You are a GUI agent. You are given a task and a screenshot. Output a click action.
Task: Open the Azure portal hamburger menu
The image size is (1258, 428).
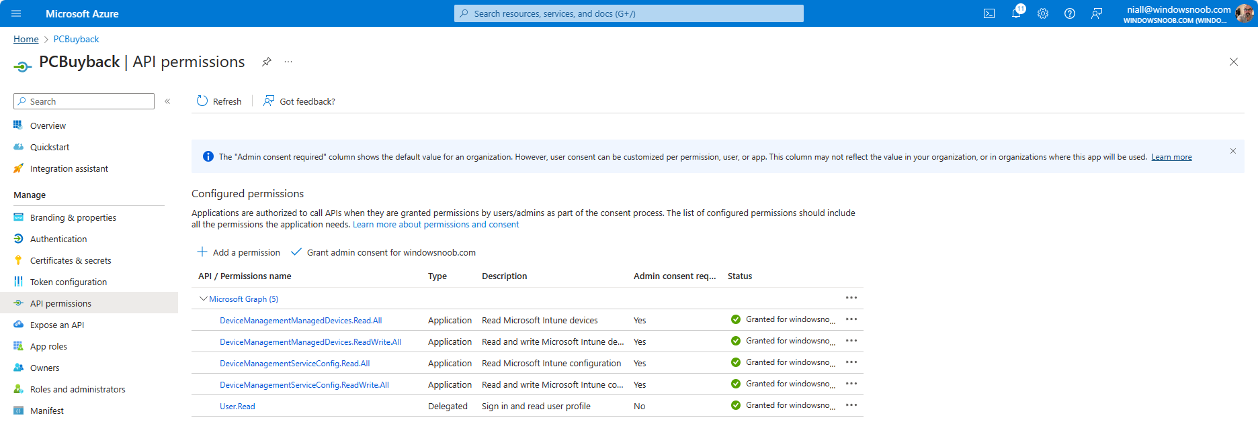tap(16, 13)
